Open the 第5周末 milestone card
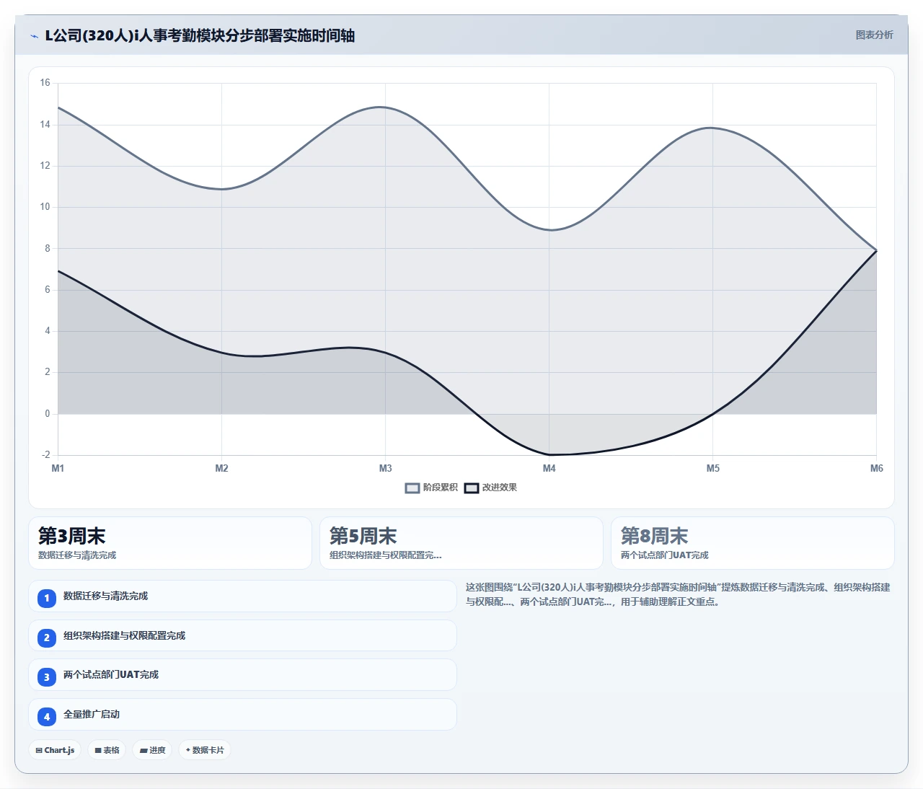This screenshot has width=923, height=789. tap(461, 543)
